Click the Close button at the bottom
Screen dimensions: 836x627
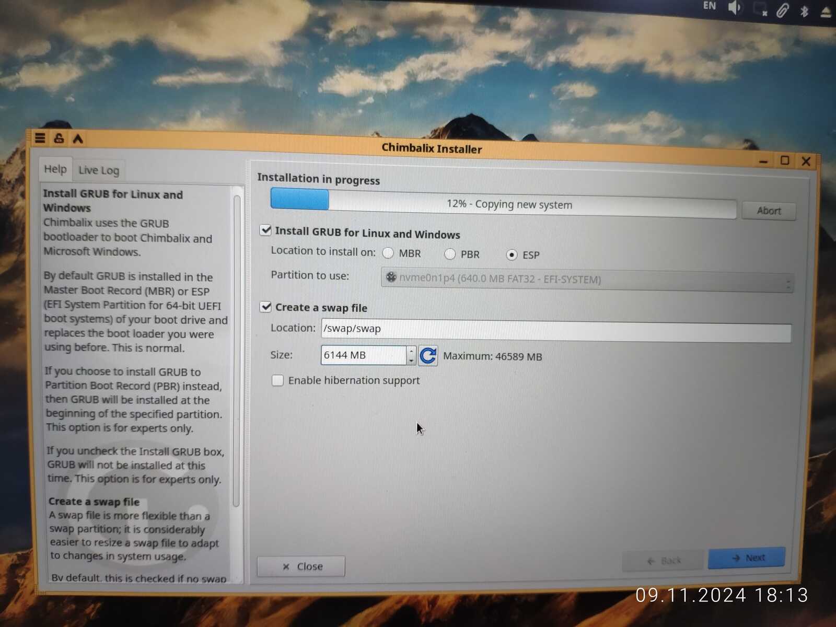301,566
